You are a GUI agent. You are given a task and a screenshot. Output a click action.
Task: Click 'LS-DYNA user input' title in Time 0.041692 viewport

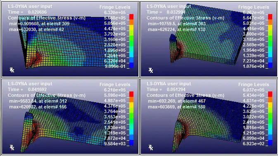[x=30, y=84]
